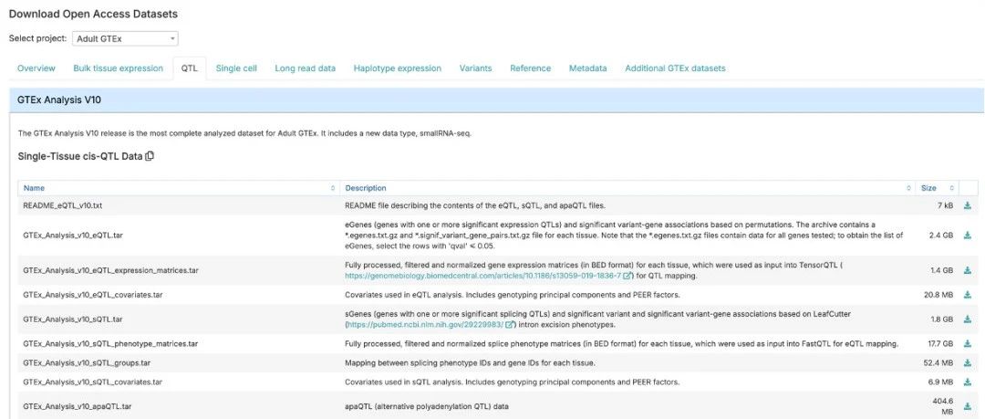Screen dimensions: 985x419
Task: Click the 20.8 MB size value
Action: (x=938, y=295)
